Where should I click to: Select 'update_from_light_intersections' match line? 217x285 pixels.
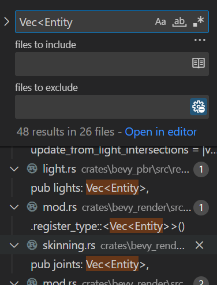[124, 150]
